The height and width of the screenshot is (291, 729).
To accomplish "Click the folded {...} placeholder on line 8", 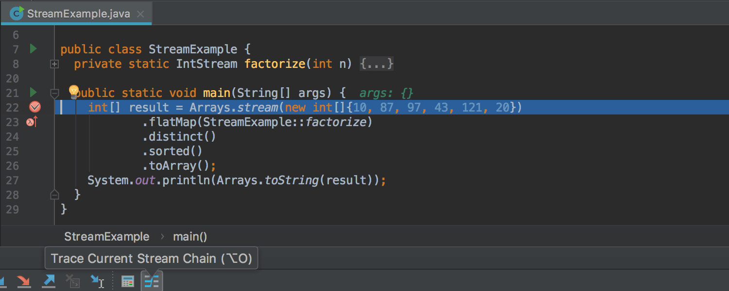I will pos(377,64).
